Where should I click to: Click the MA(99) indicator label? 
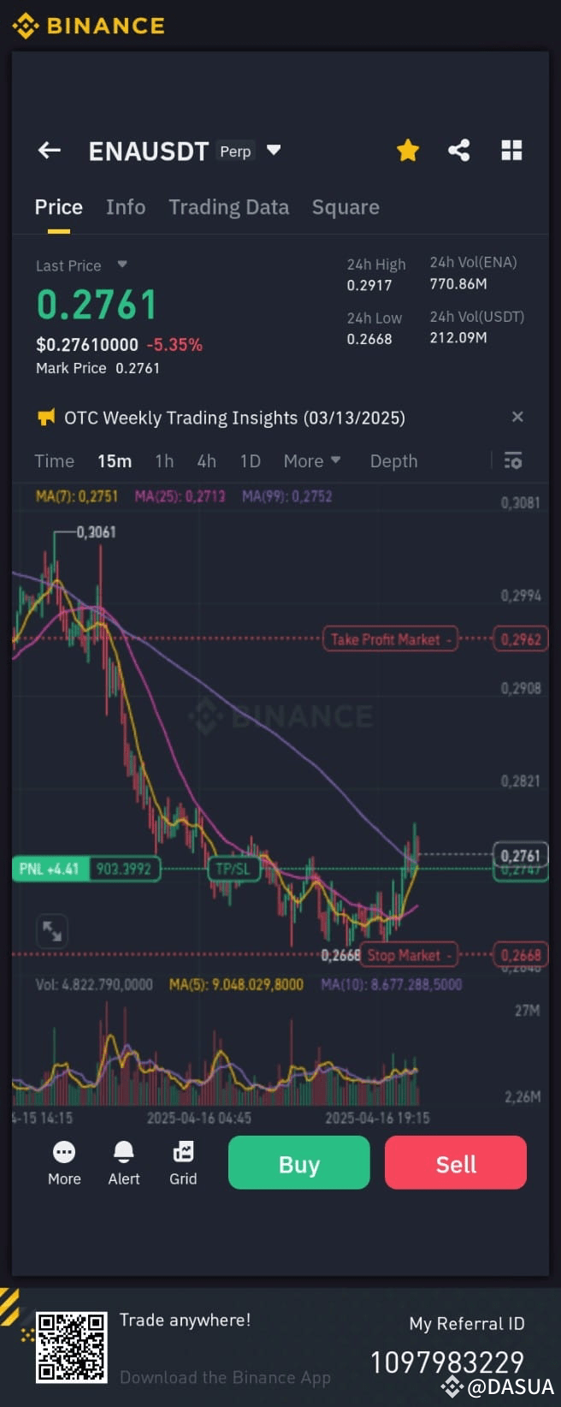(x=286, y=496)
